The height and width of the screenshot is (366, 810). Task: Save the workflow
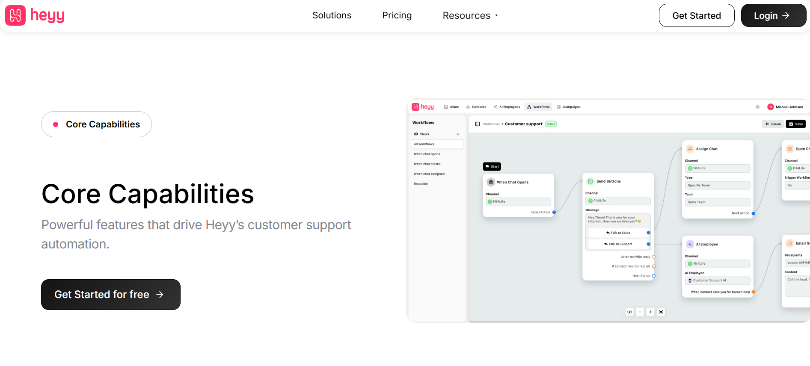coord(796,124)
